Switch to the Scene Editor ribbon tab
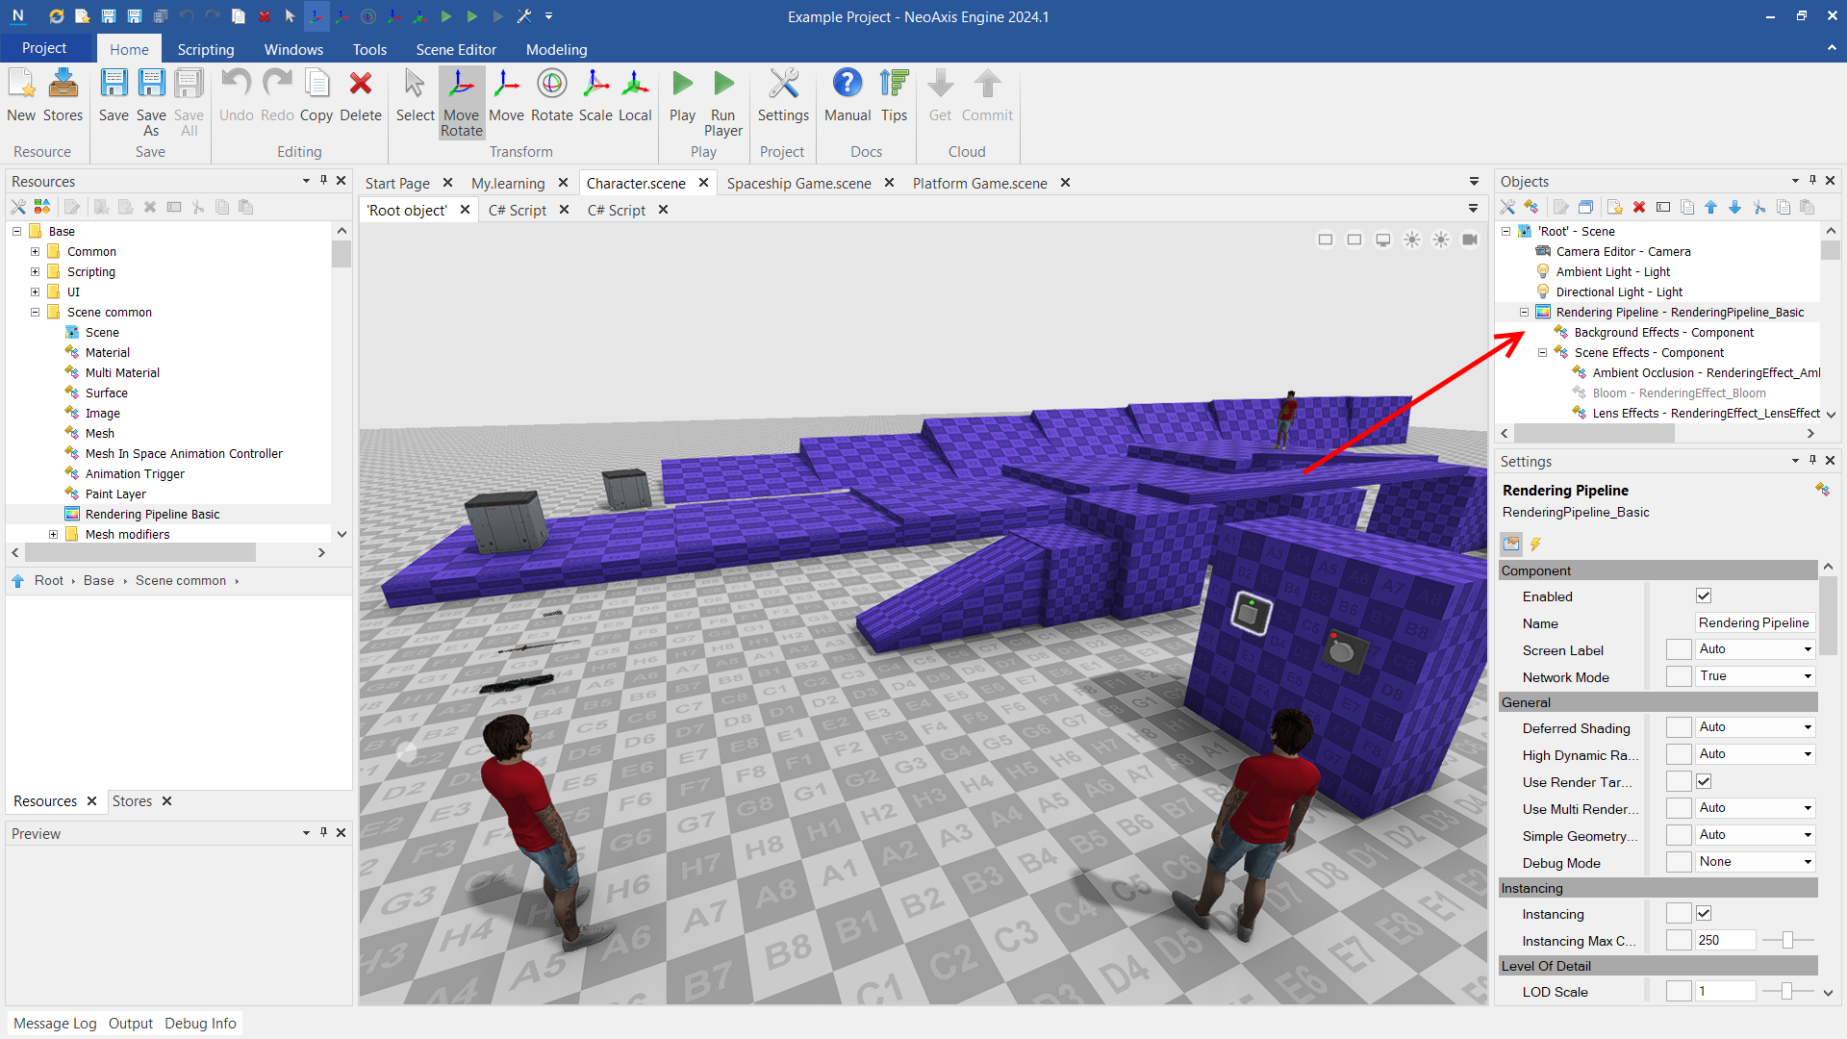The image size is (1847, 1039). click(456, 49)
